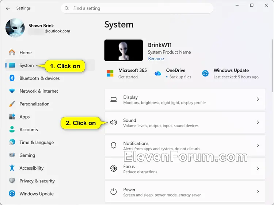Click the BrinkW11 device name

(x=160, y=45)
